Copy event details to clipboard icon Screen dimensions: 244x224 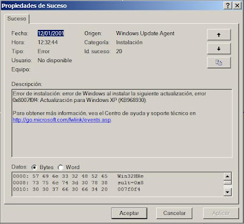point(219,62)
